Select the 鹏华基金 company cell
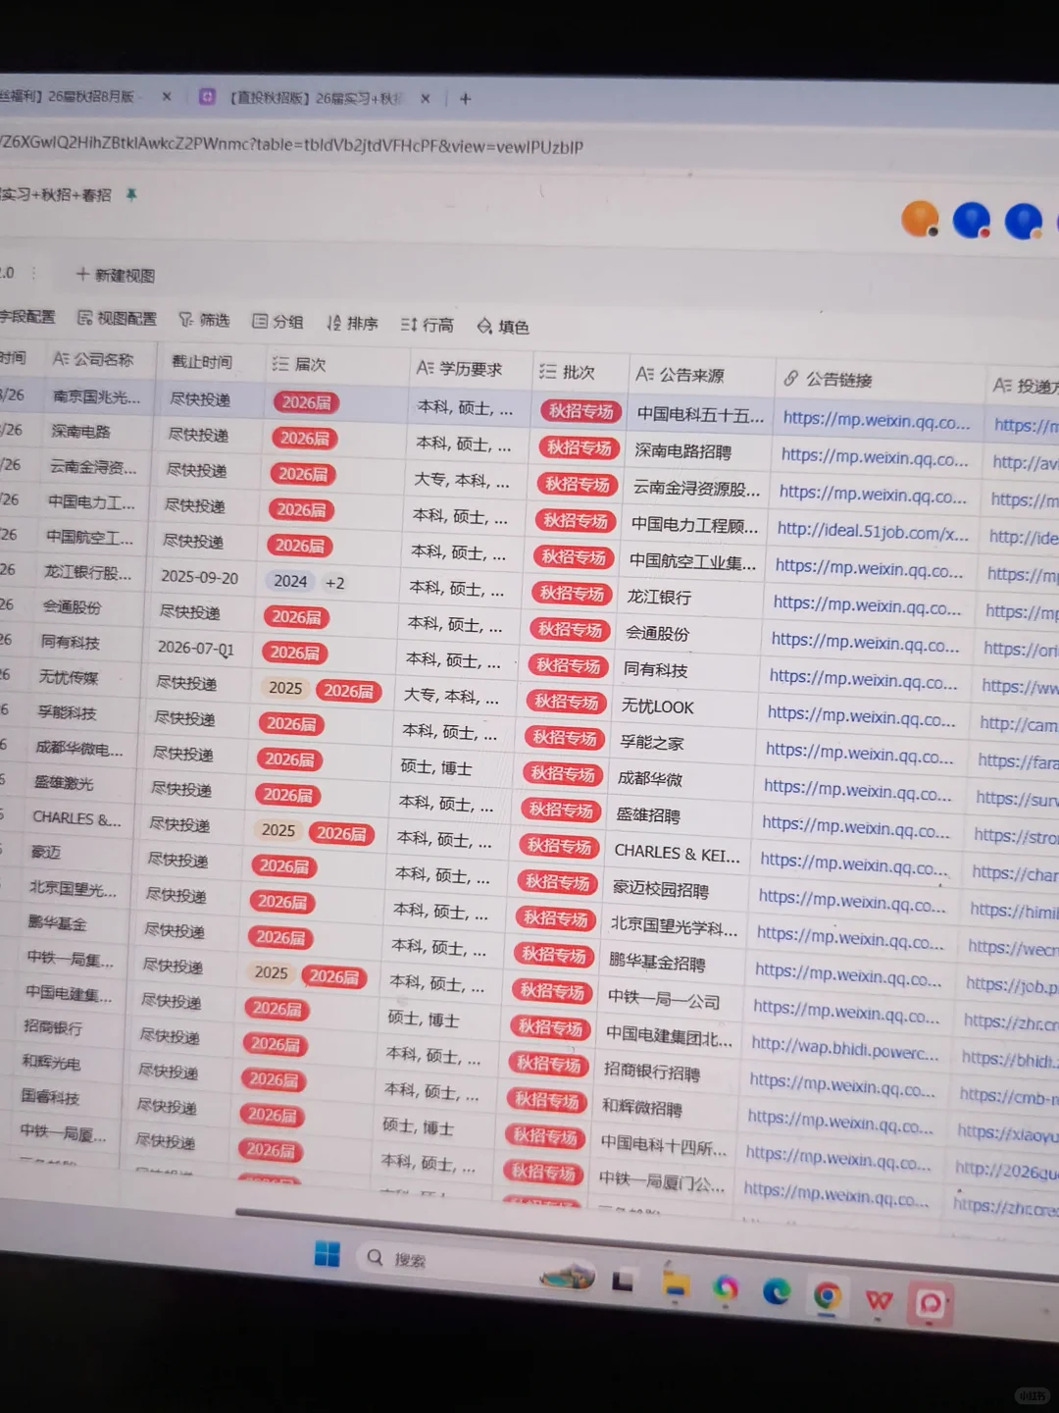The height and width of the screenshot is (1413, 1059). (57, 923)
